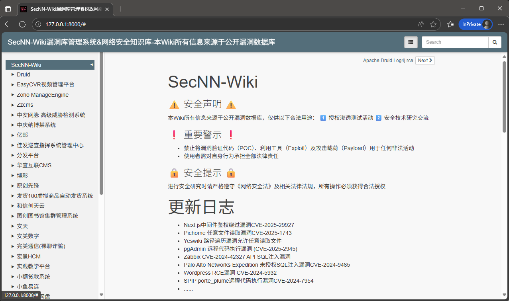
Task: Click the InPrivate profile button
Action: (476, 24)
